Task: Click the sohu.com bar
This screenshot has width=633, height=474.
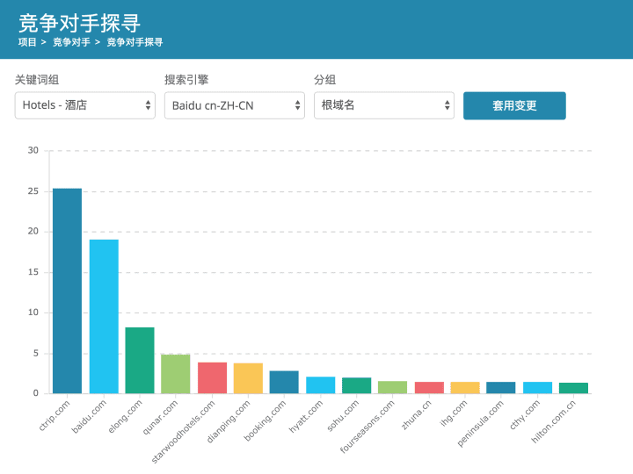Action: (356, 385)
